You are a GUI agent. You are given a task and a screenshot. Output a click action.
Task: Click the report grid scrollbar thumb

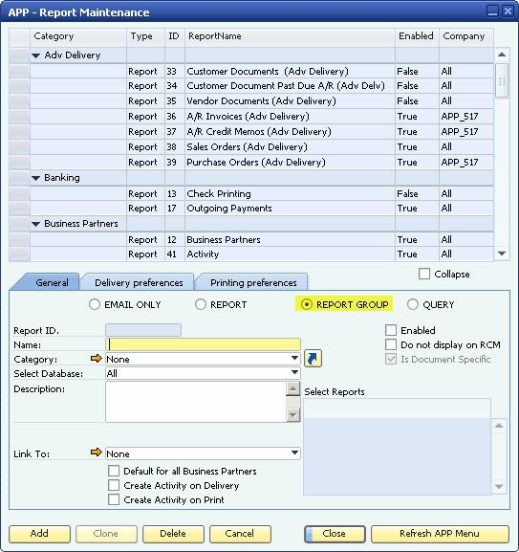pyautogui.click(x=502, y=81)
